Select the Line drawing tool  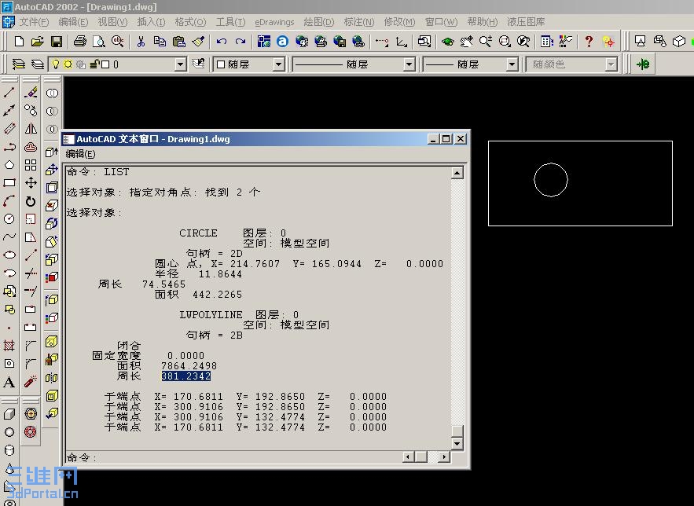pos(9,93)
